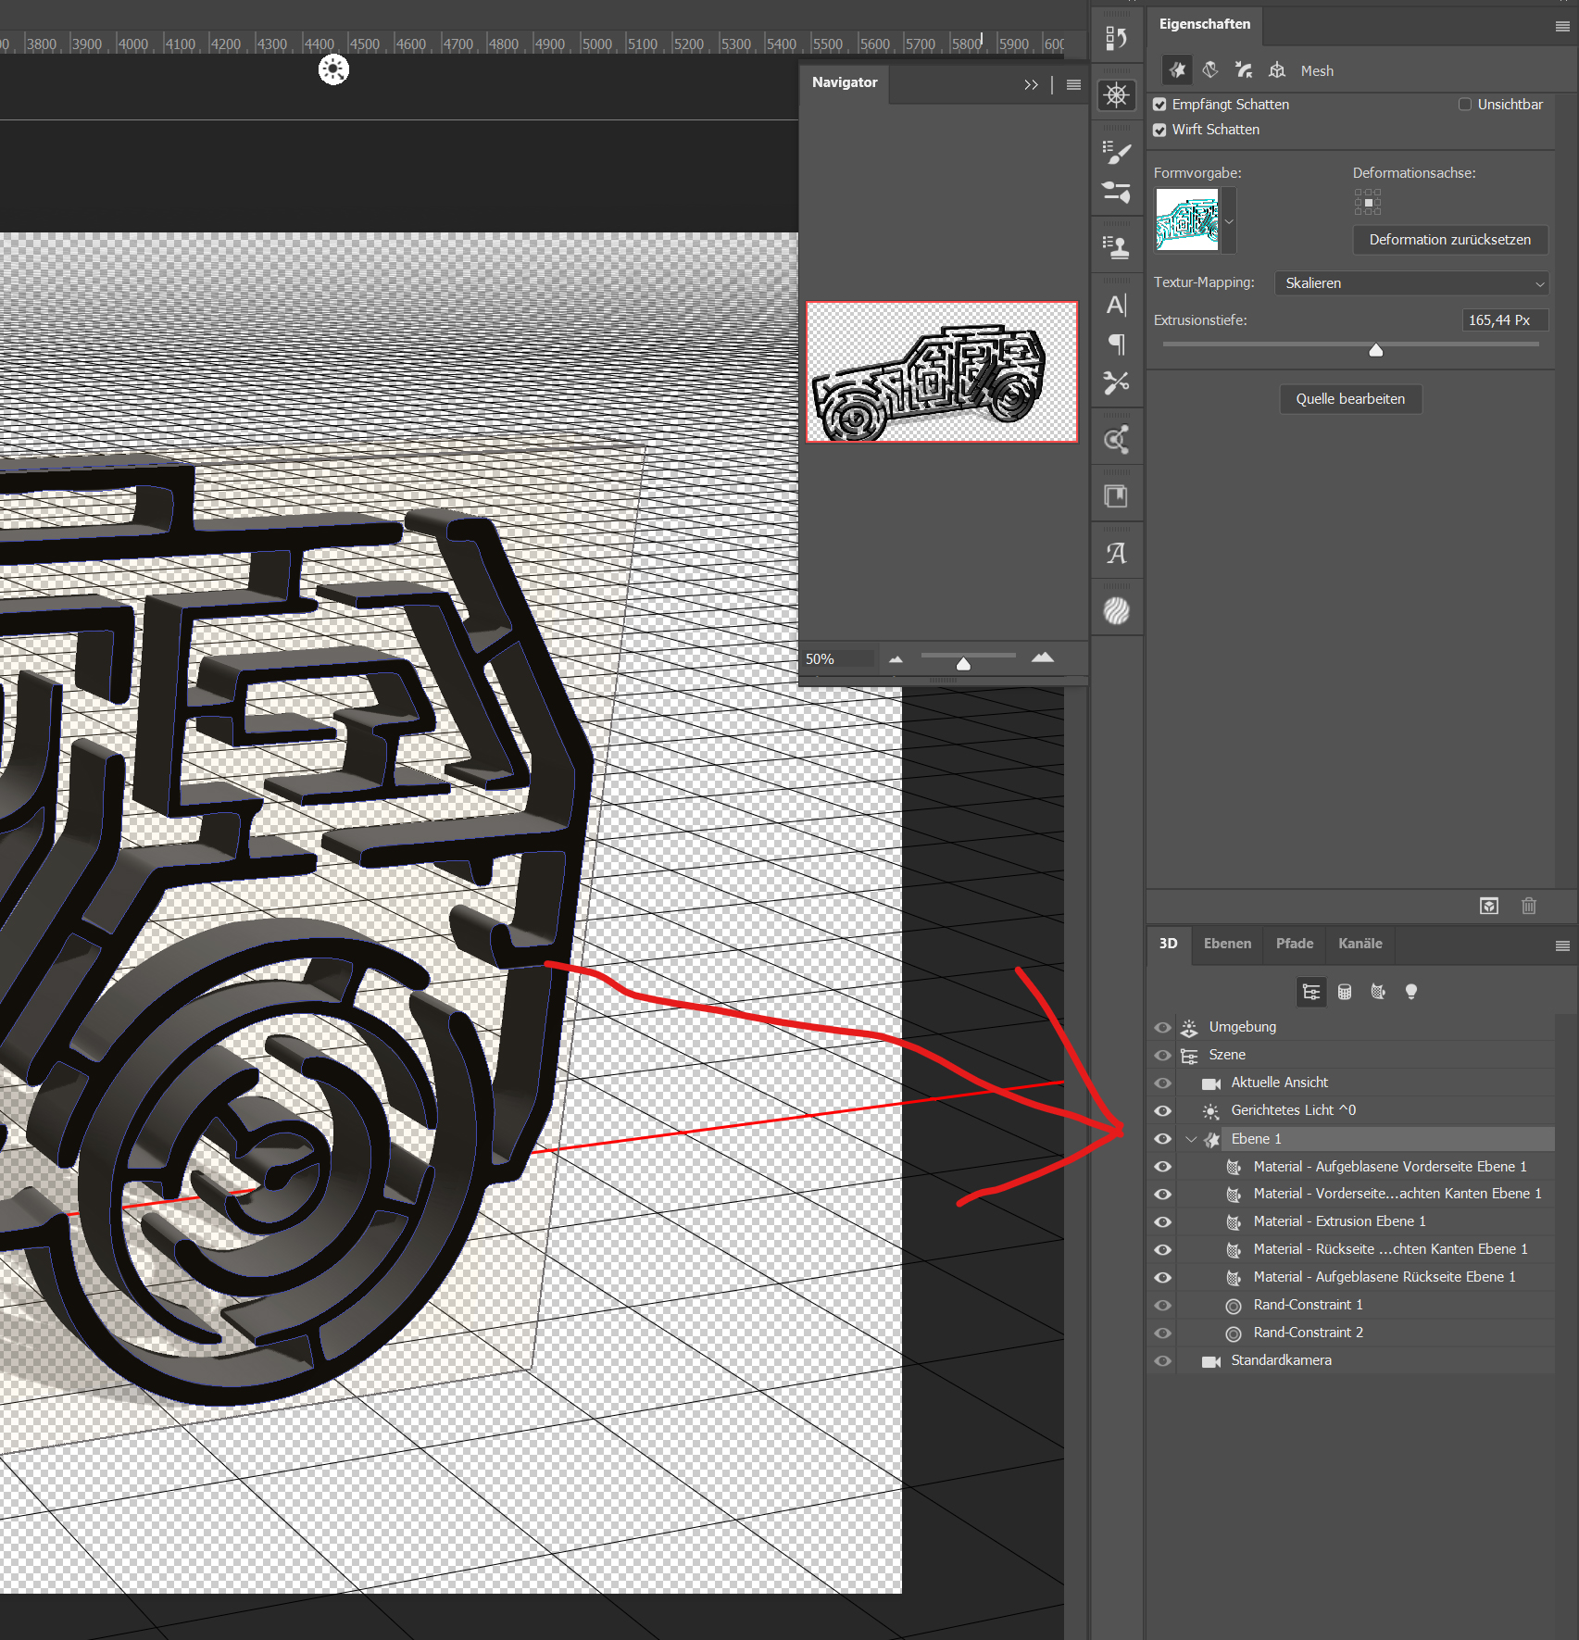Click the trash icon in Properties panel
The image size is (1579, 1640).
coord(1528,906)
